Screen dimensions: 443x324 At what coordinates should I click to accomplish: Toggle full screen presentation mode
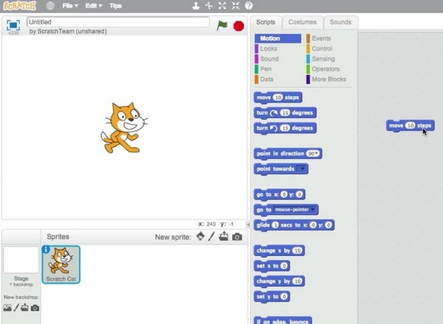coord(13,25)
